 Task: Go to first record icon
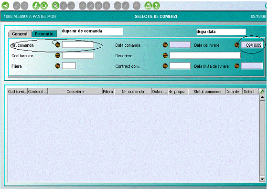point(83,6)
